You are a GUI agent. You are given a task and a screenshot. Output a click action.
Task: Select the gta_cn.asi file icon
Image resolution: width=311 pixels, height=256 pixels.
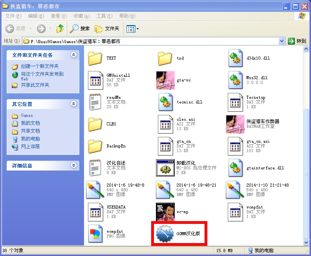click(x=235, y=146)
